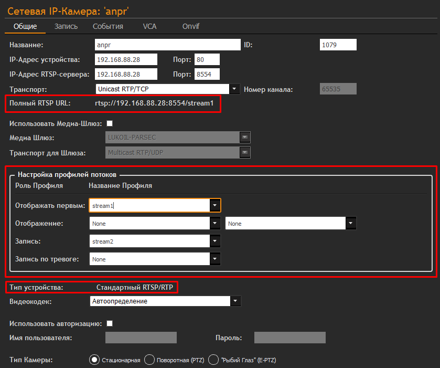Viewport: 440px width, 368px height.
Task: Open the События tab
Action: tap(108, 26)
